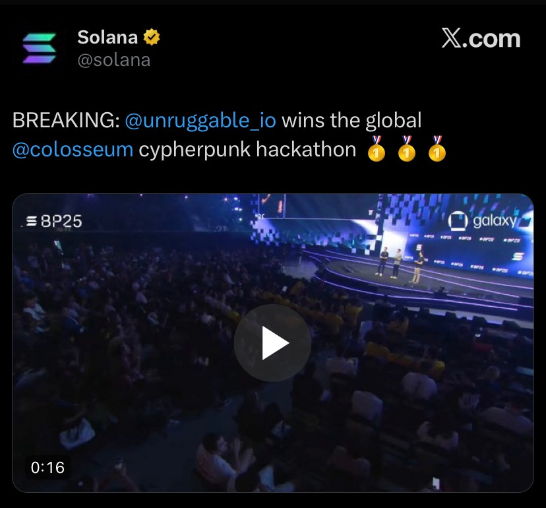Image resolution: width=546 pixels, height=508 pixels.
Task: Open the @solana handle
Action: 114,60
